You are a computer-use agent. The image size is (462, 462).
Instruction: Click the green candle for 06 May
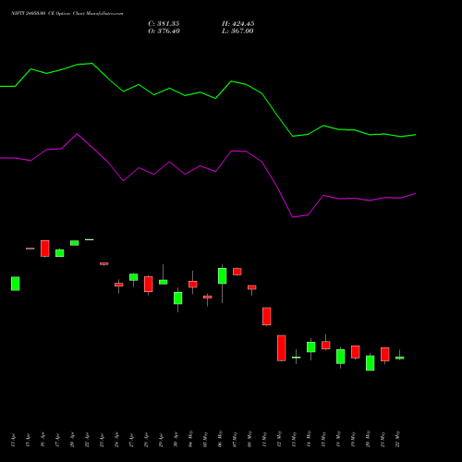coord(223,276)
